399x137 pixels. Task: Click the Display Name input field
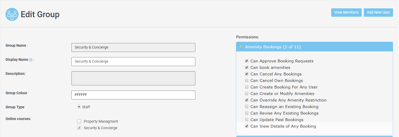coord(133,62)
